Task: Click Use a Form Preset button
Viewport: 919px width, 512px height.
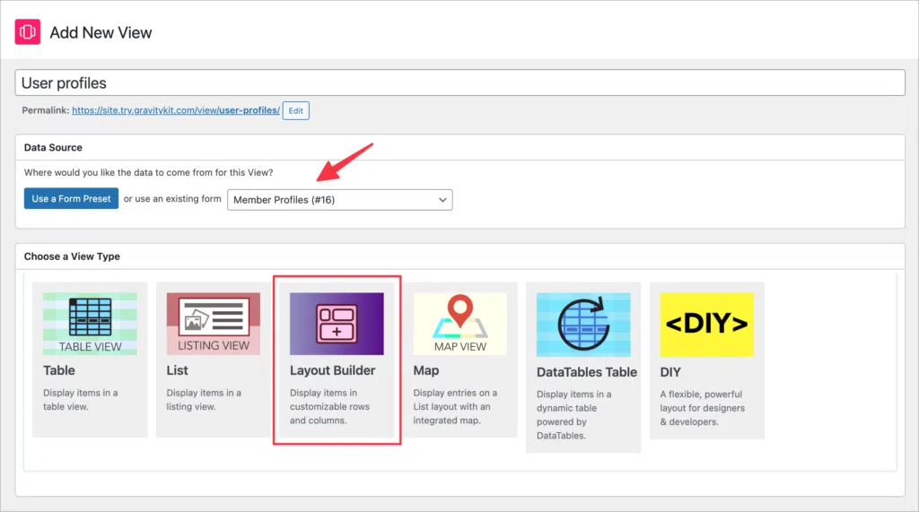Action: 71,198
